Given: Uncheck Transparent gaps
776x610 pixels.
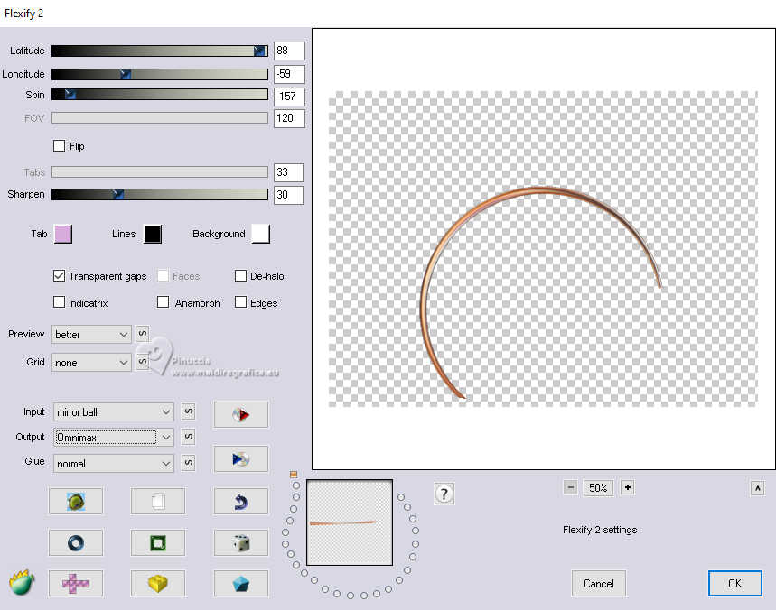Looking at the screenshot, I should click(59, 276).
